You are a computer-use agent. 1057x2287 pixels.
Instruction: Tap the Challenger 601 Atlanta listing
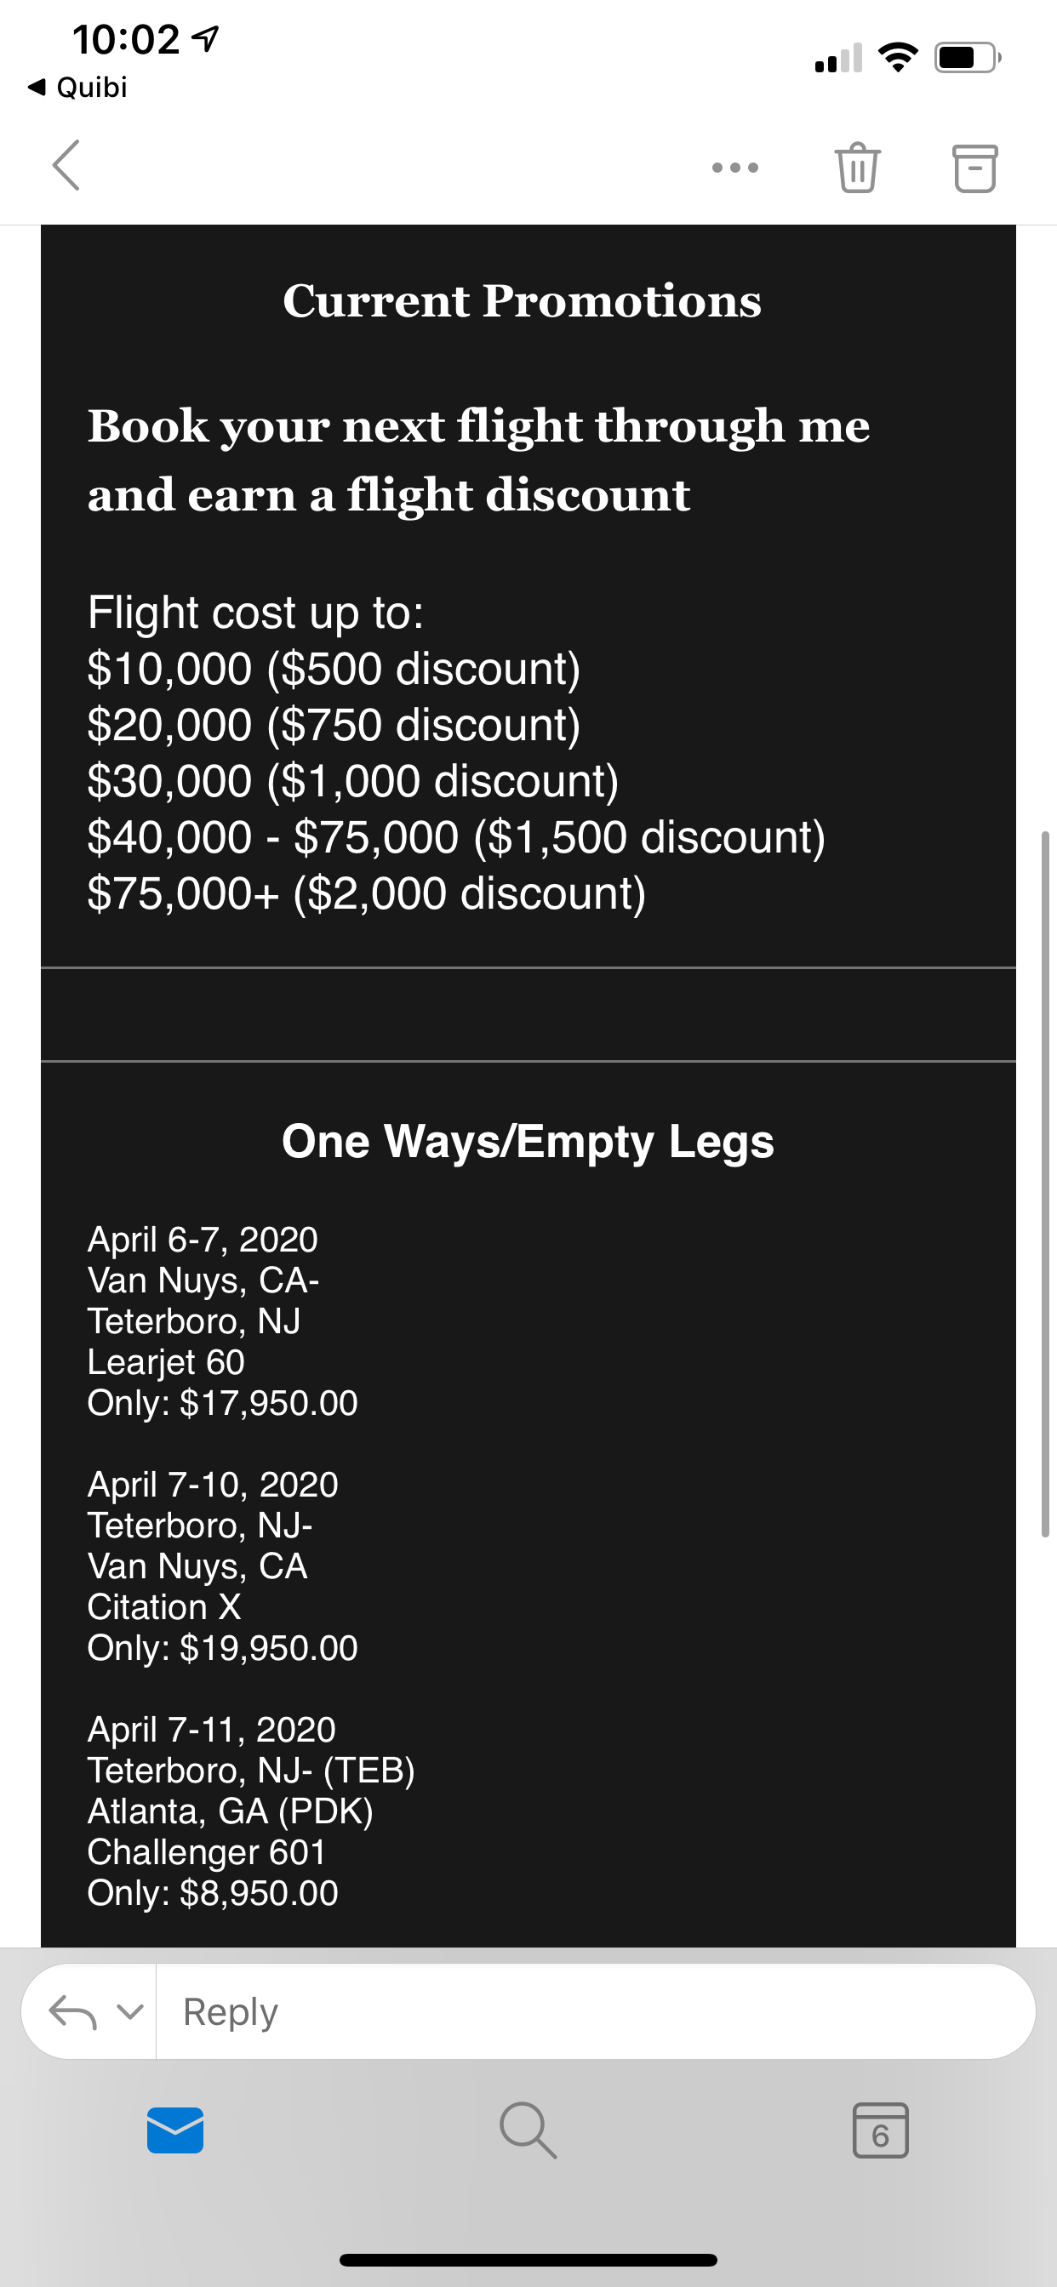[250, 1811]
